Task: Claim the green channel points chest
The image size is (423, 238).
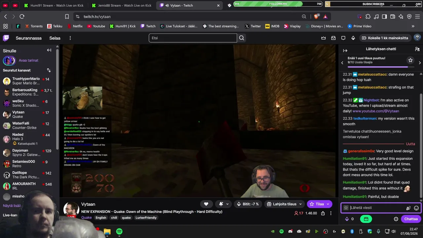Action: click(x=366, y=219)
